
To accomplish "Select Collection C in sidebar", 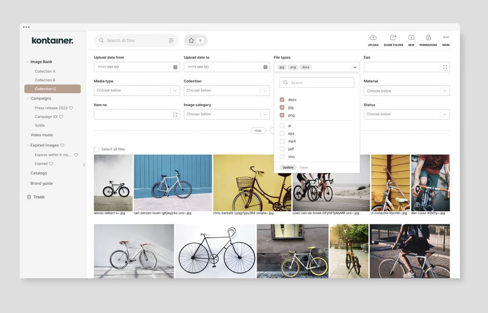I will coord(52,89).
